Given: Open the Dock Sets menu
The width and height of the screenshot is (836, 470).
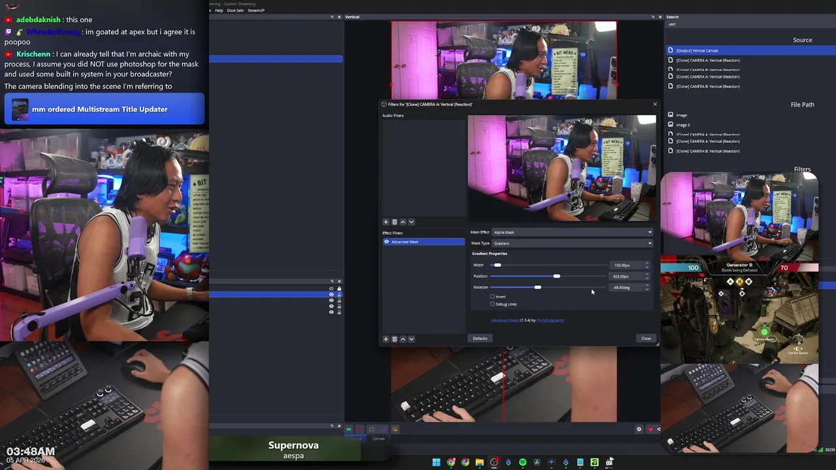Looking at the screenshot, I should point(235,10).
